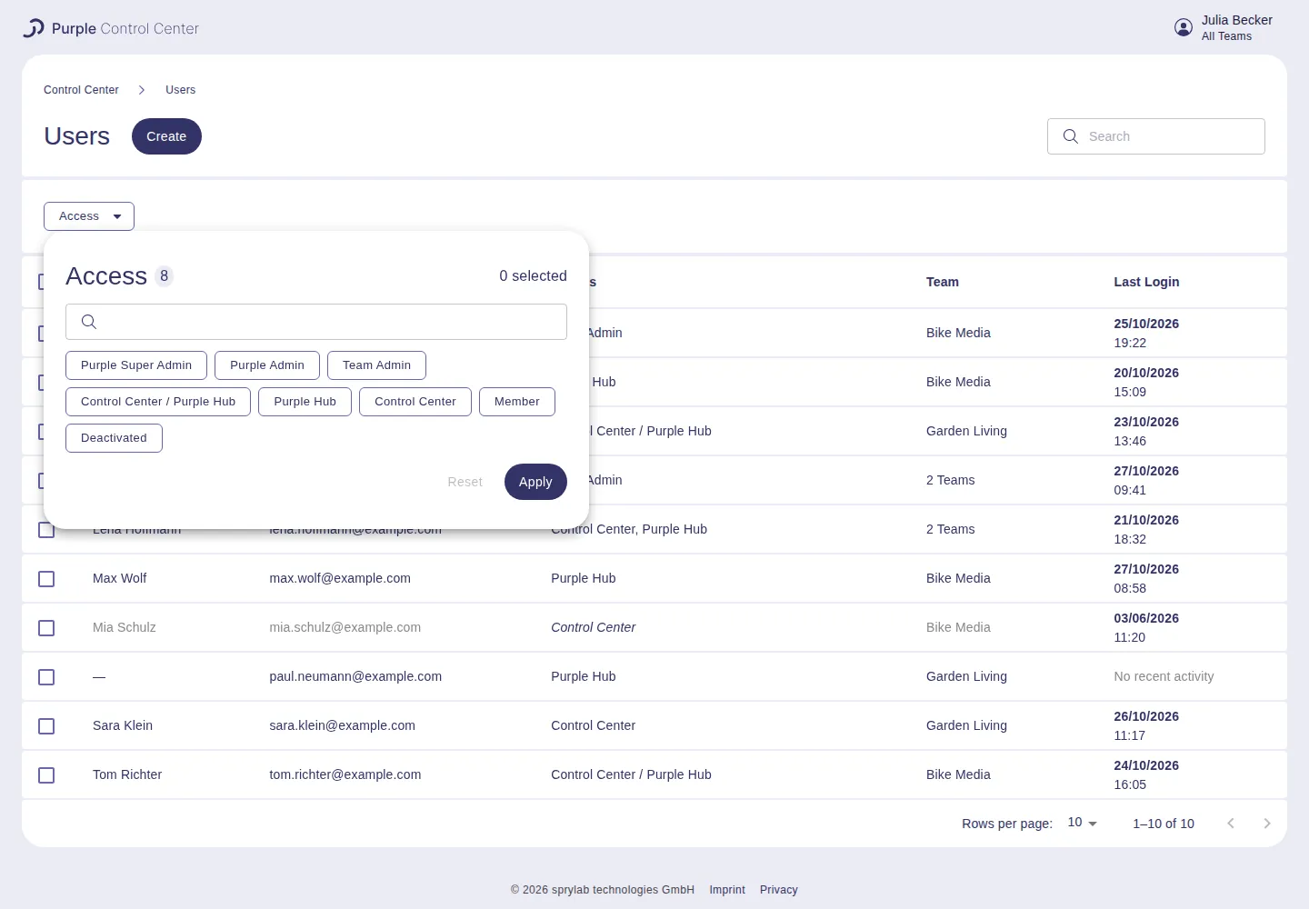Click max.wolf@example.com email cell
Image resolution: width=1309 pixels, height=909 pixels.
point(340,578)
